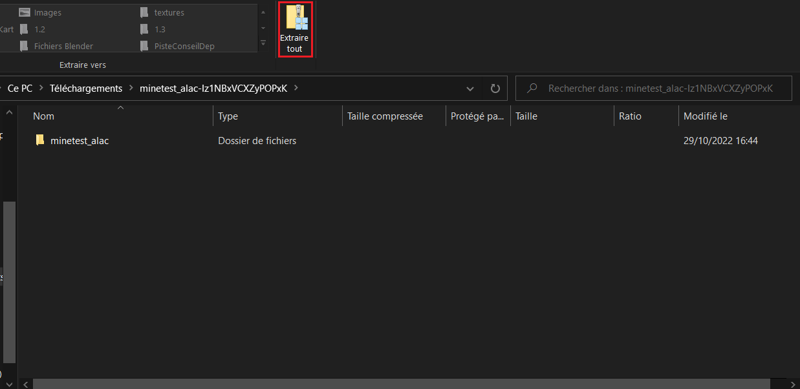This screenshot has width=800, height=389.
Task: Select PisteConseilDep as extraction destination
Action: [184, 46]
